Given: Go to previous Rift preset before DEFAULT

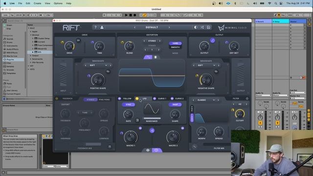Looking at the screenshot, I should pos(134,27).
